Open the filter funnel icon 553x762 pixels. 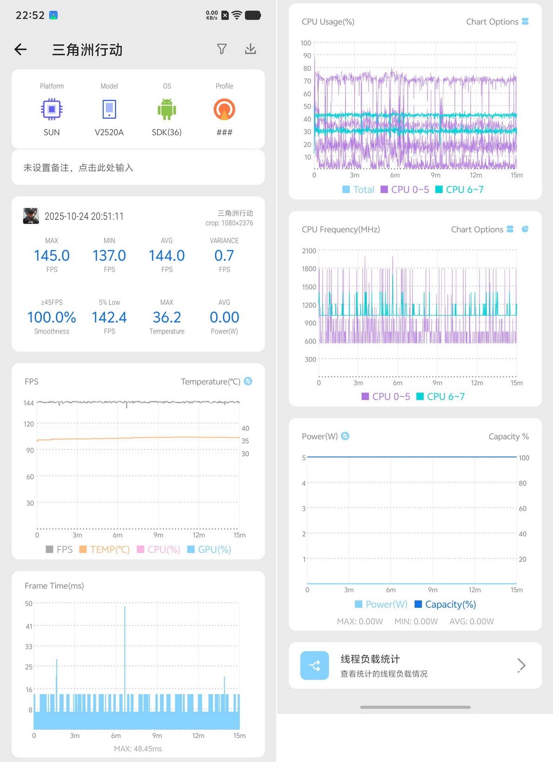pos(222,49)
